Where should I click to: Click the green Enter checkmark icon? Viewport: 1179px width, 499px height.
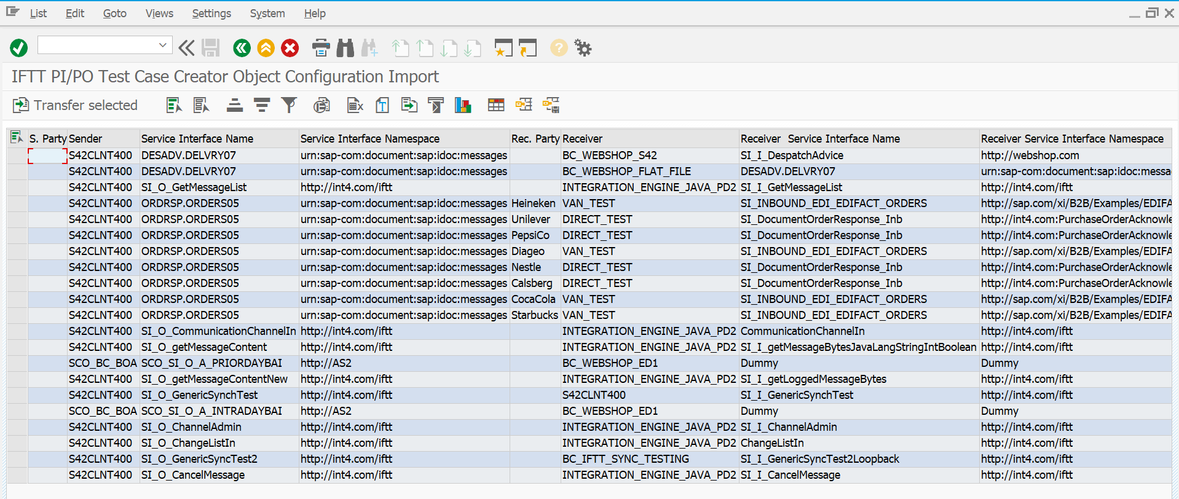click(x=18, y=48)
